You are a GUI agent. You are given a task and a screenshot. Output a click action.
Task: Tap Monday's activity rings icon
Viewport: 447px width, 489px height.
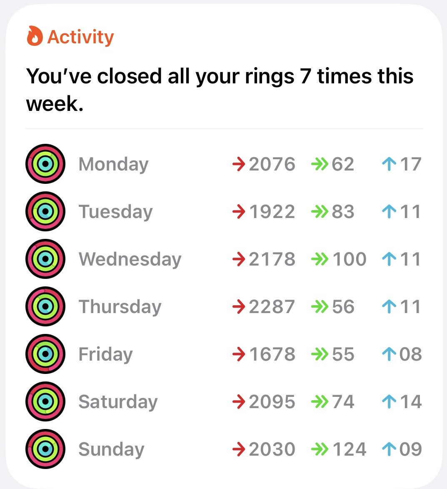(x=45, y=164)
